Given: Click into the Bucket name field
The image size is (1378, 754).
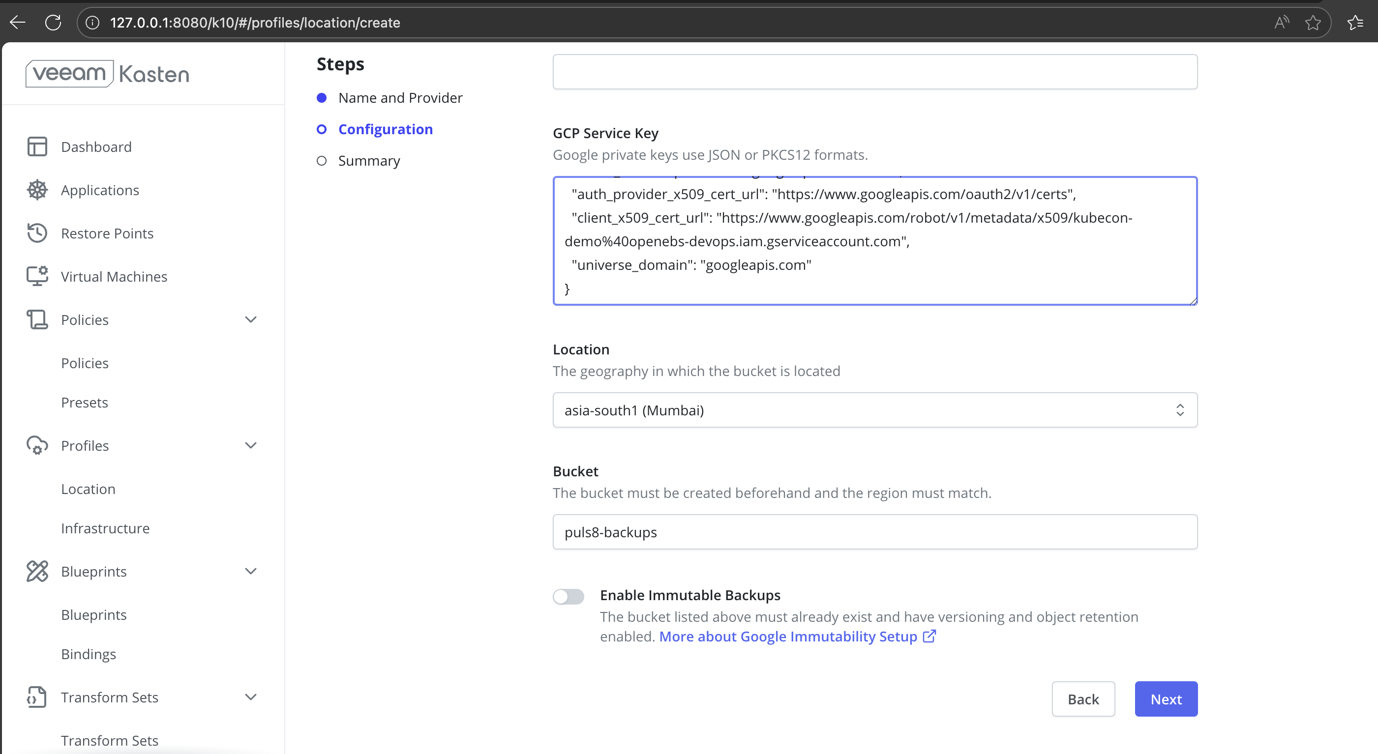Looking at the screenshot, I should [874, 532].
